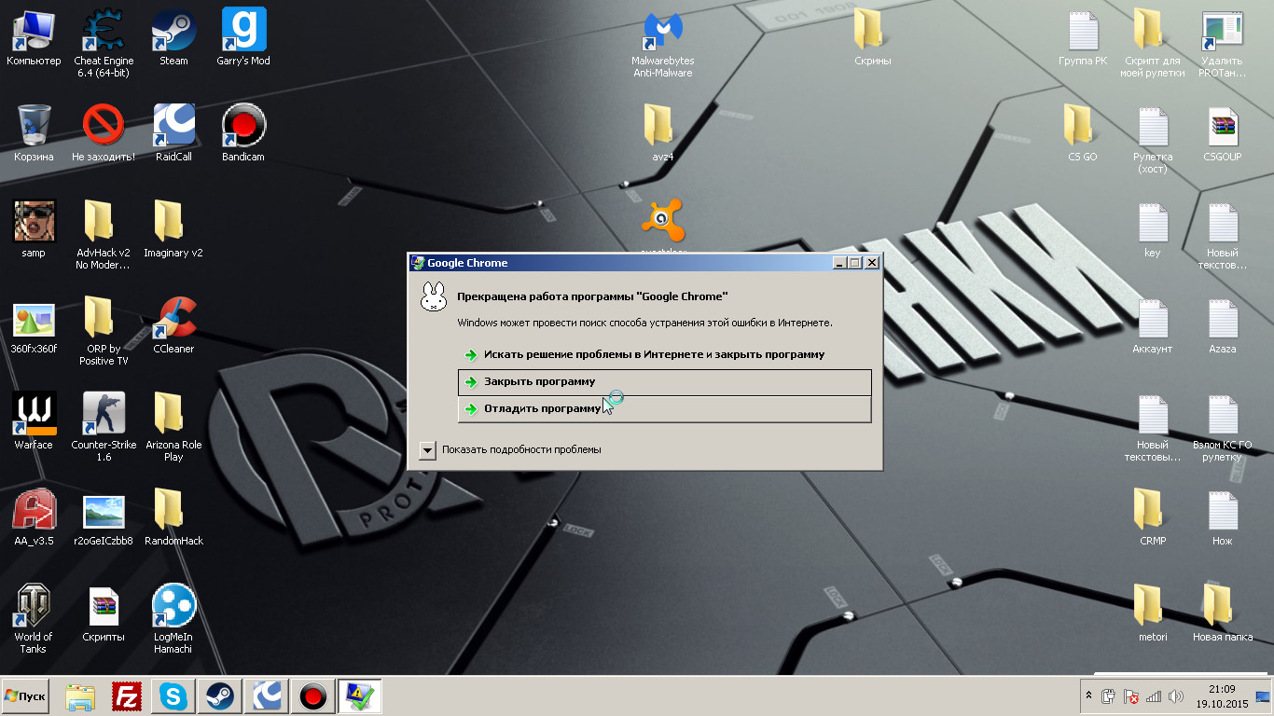Select the metori folder

click(x=1153, y=613)
